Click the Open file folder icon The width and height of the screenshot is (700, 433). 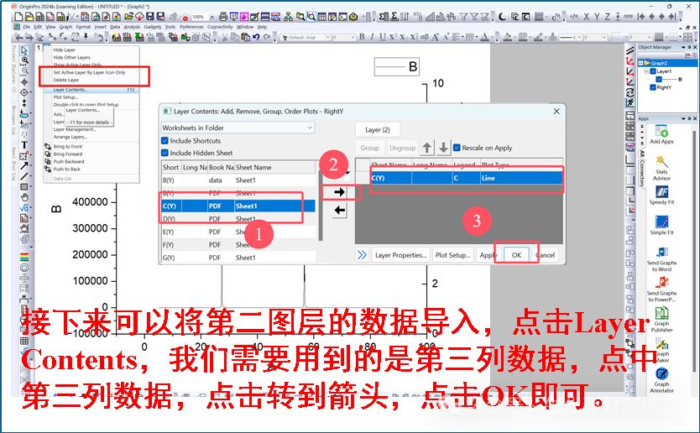click(128, 17)
